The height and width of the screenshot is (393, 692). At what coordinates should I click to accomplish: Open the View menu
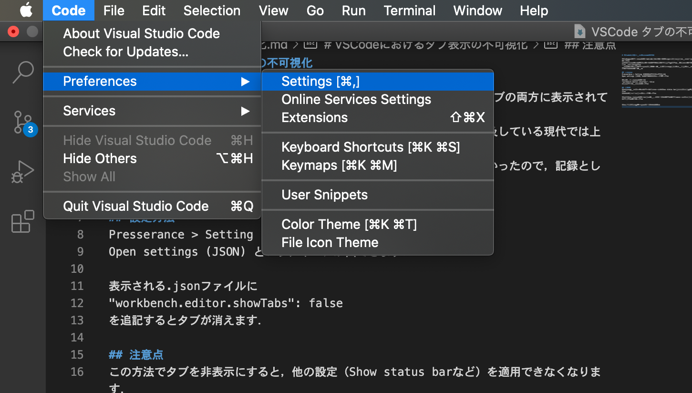274,10
